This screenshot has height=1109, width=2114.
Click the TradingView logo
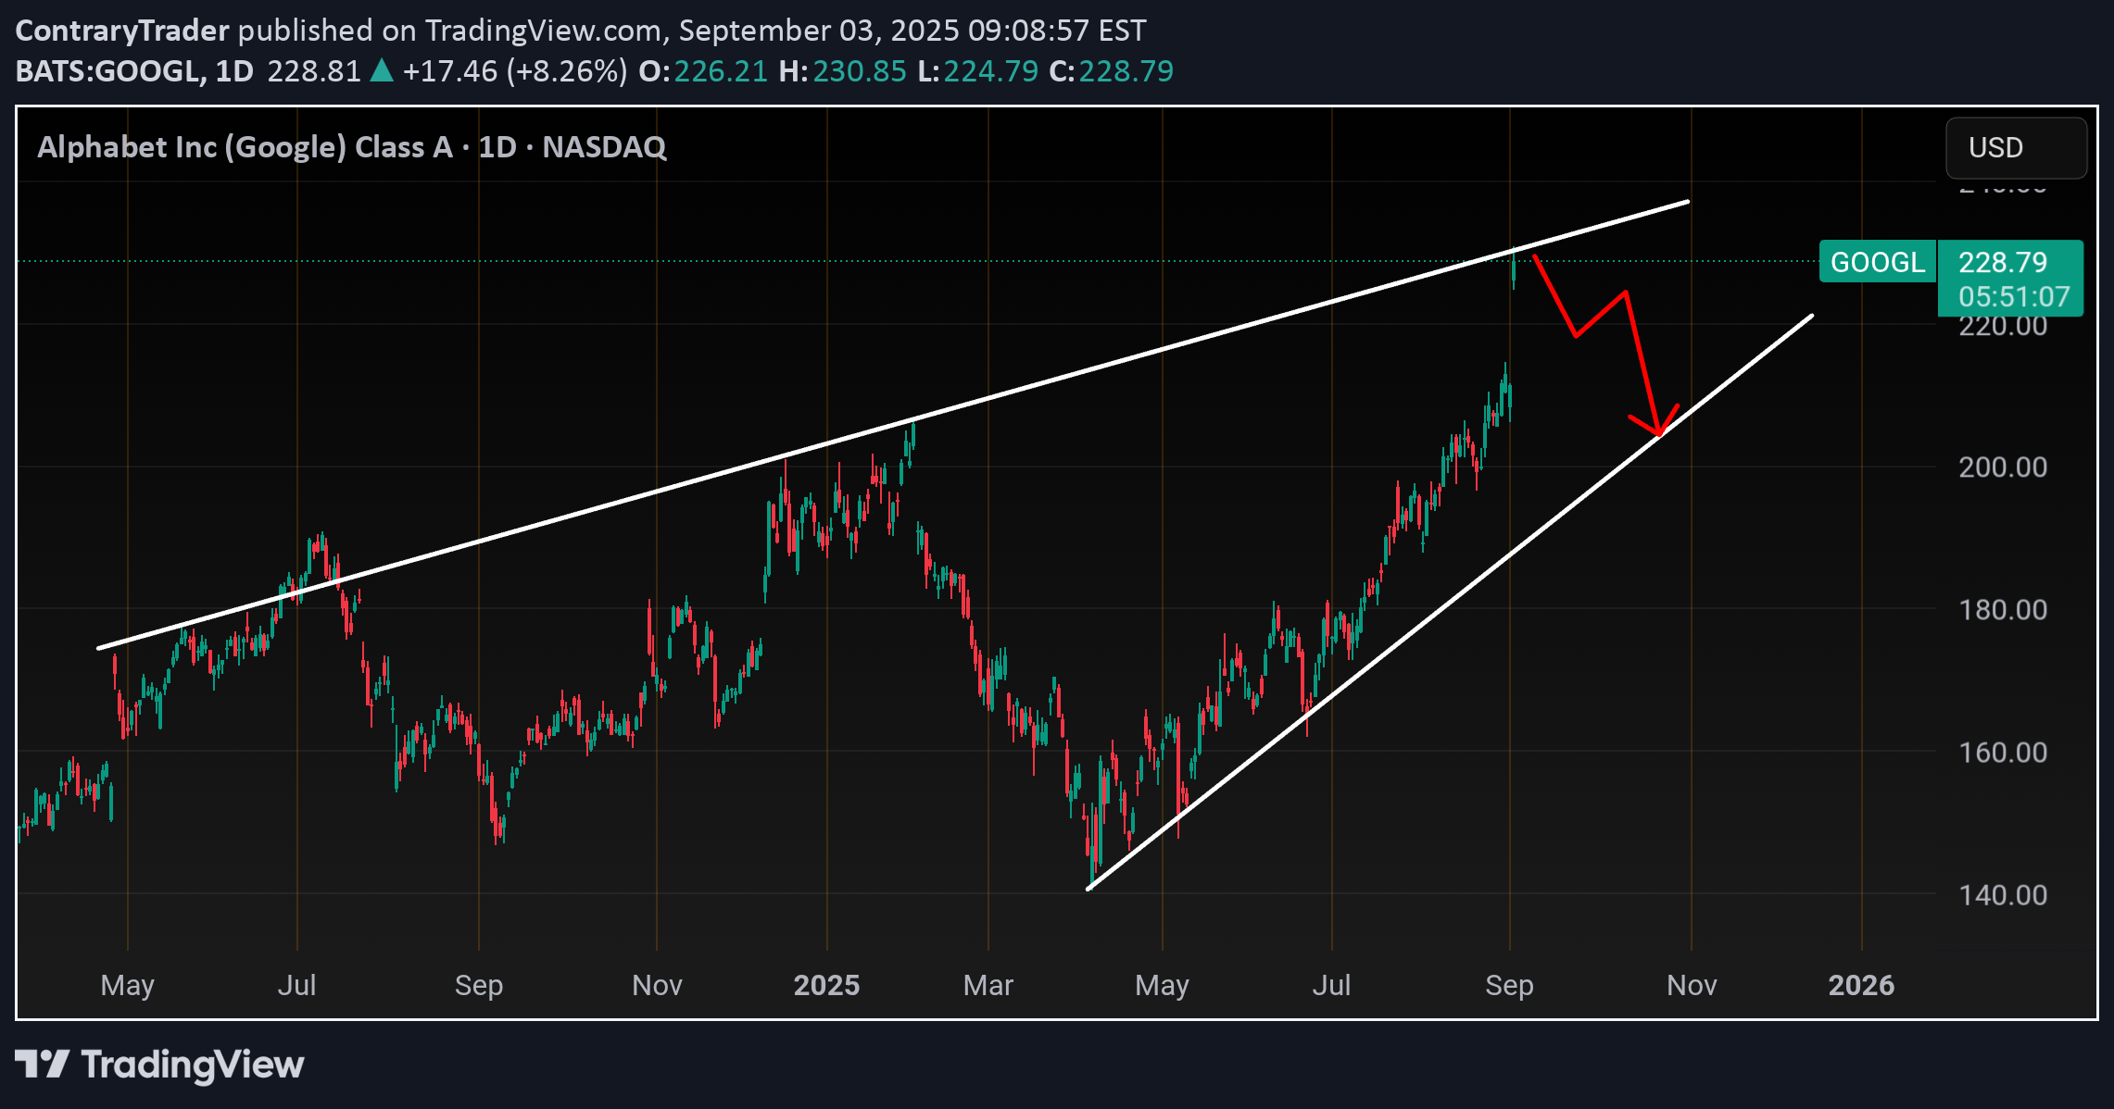159,1065
